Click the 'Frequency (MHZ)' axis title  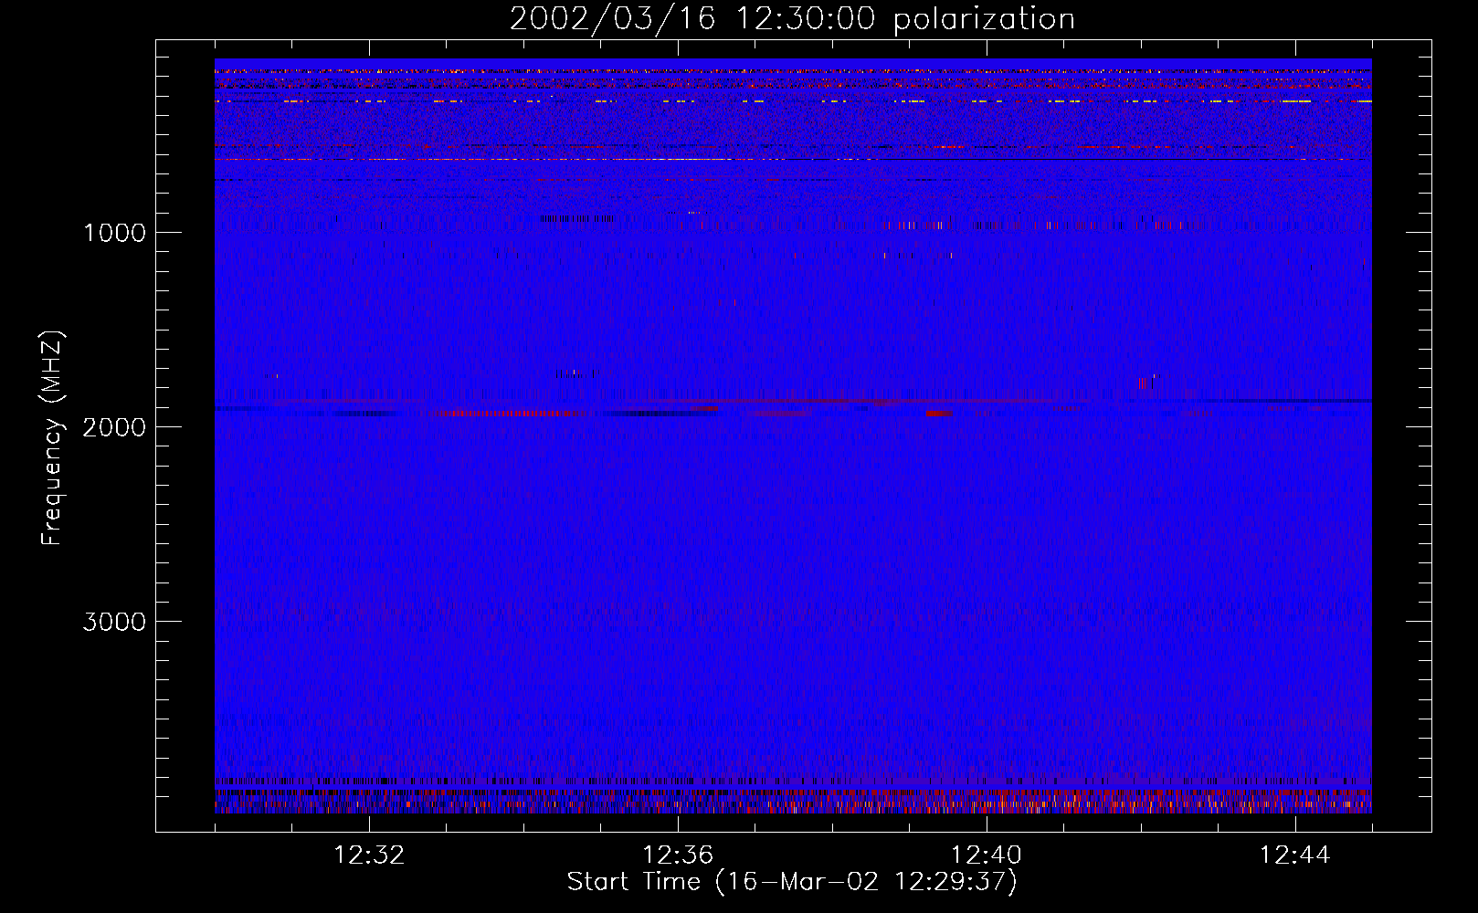pos(52,438)
